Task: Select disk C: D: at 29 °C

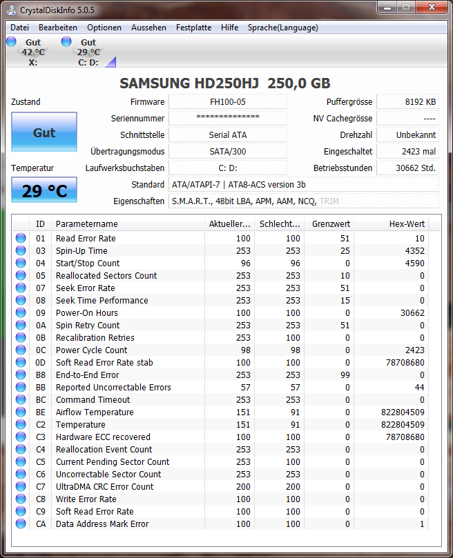Action: [x=88, y=52]
